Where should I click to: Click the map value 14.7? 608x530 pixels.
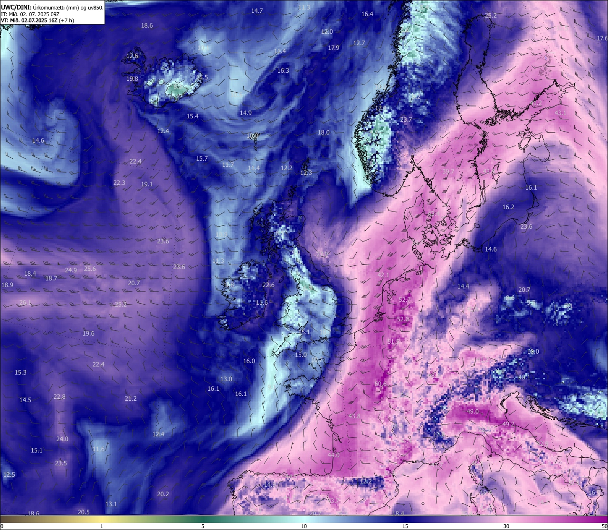click(x=257, y=10)
